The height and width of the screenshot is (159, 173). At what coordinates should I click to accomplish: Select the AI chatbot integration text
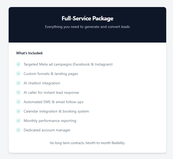pos(42,83)
